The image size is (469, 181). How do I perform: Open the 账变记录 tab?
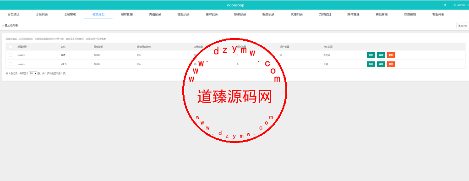268,14
